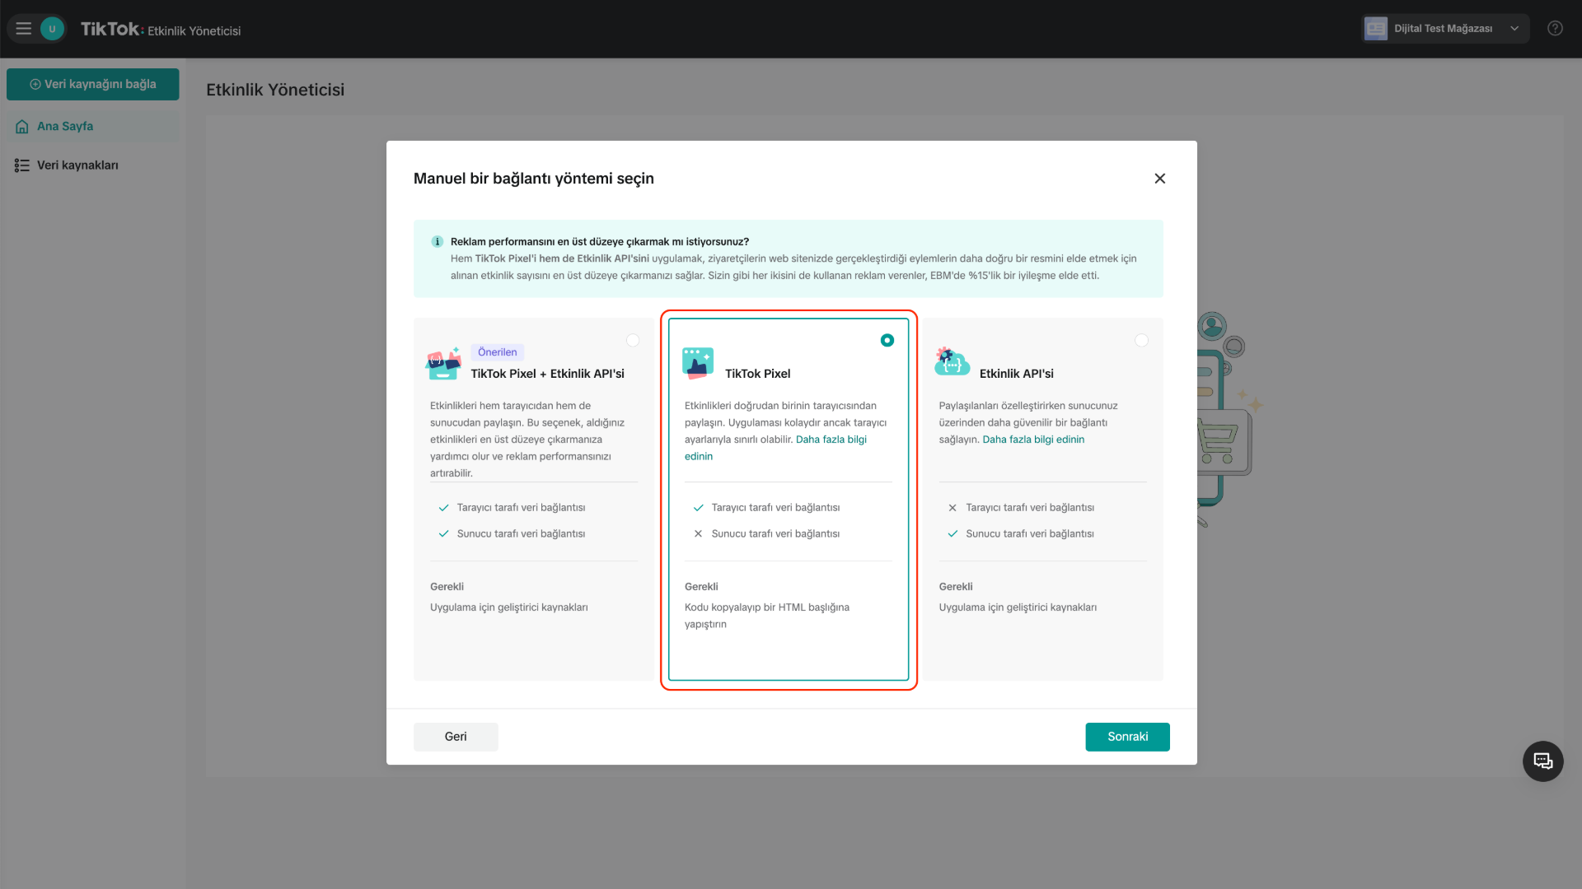1582x889 pixels.
Task: Click the Dijital Test Mağazası account icon
Action: [1375, 29]
